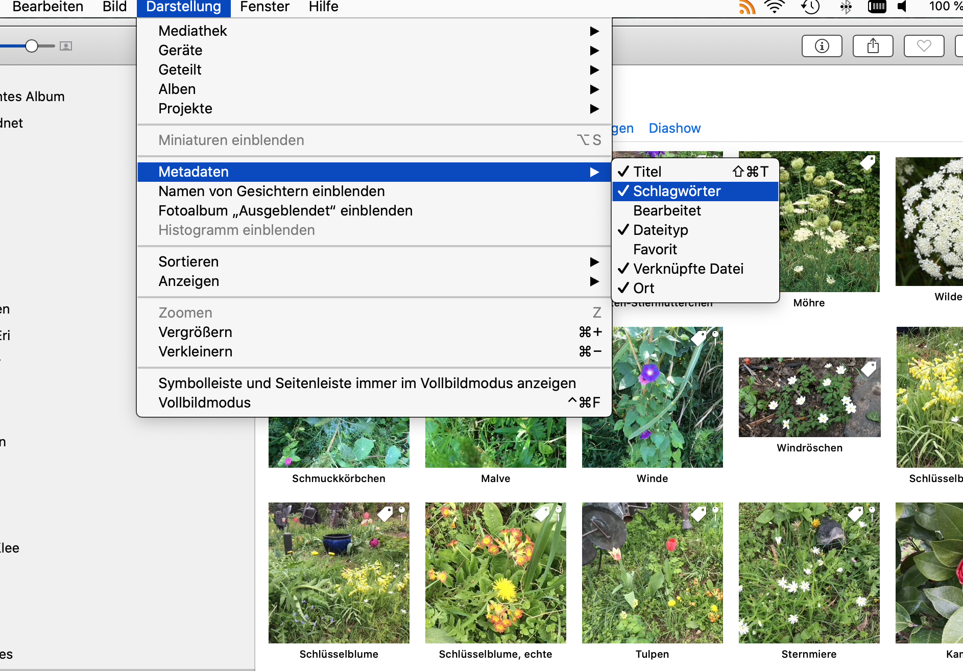This screenshot has width=963, height=671.
Task: Click the Diashow link
Action: pos(675,128)
